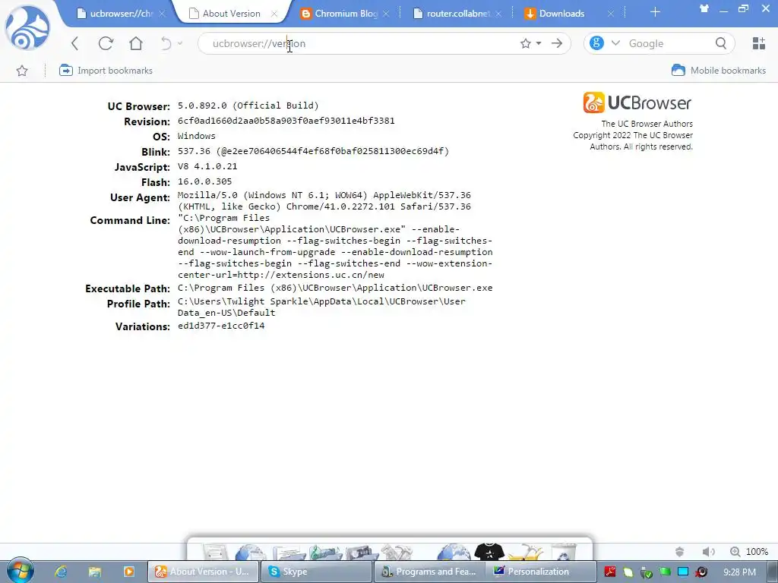Open the home page via house icon
This screenshot has width=778, height=583.
click(x=136, y=43)
